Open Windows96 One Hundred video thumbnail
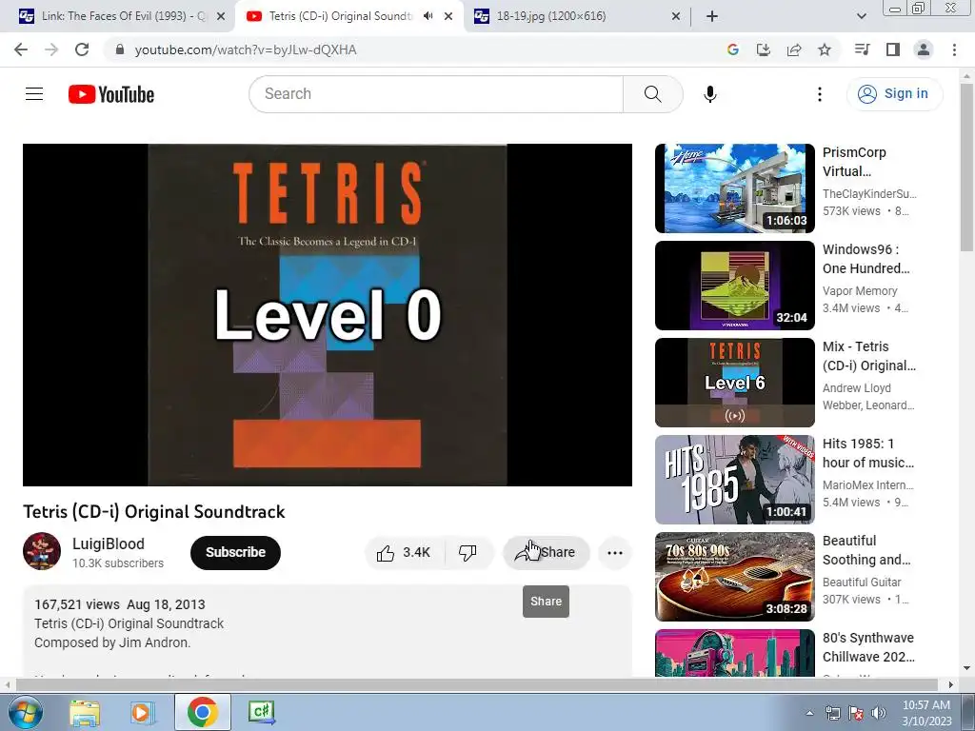This screenshot has width=975, height=731. coord(734,286)
